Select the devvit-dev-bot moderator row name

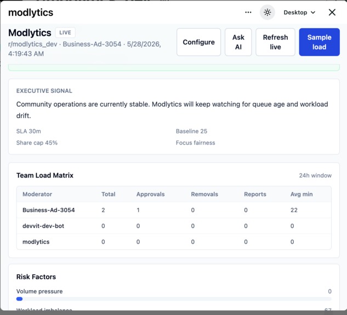coord(43,226)
